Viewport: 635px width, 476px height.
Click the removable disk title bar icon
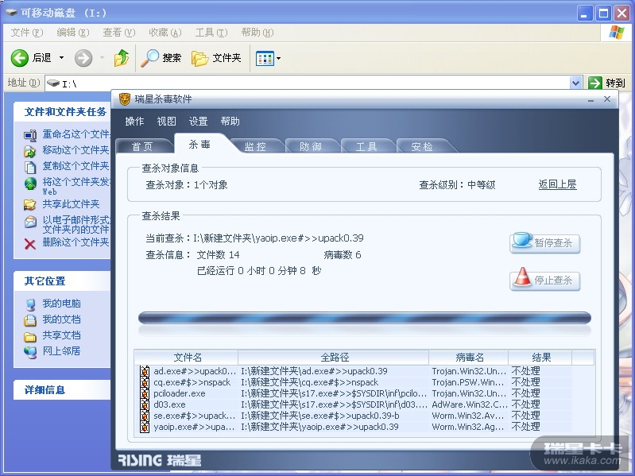pos(11,13)
